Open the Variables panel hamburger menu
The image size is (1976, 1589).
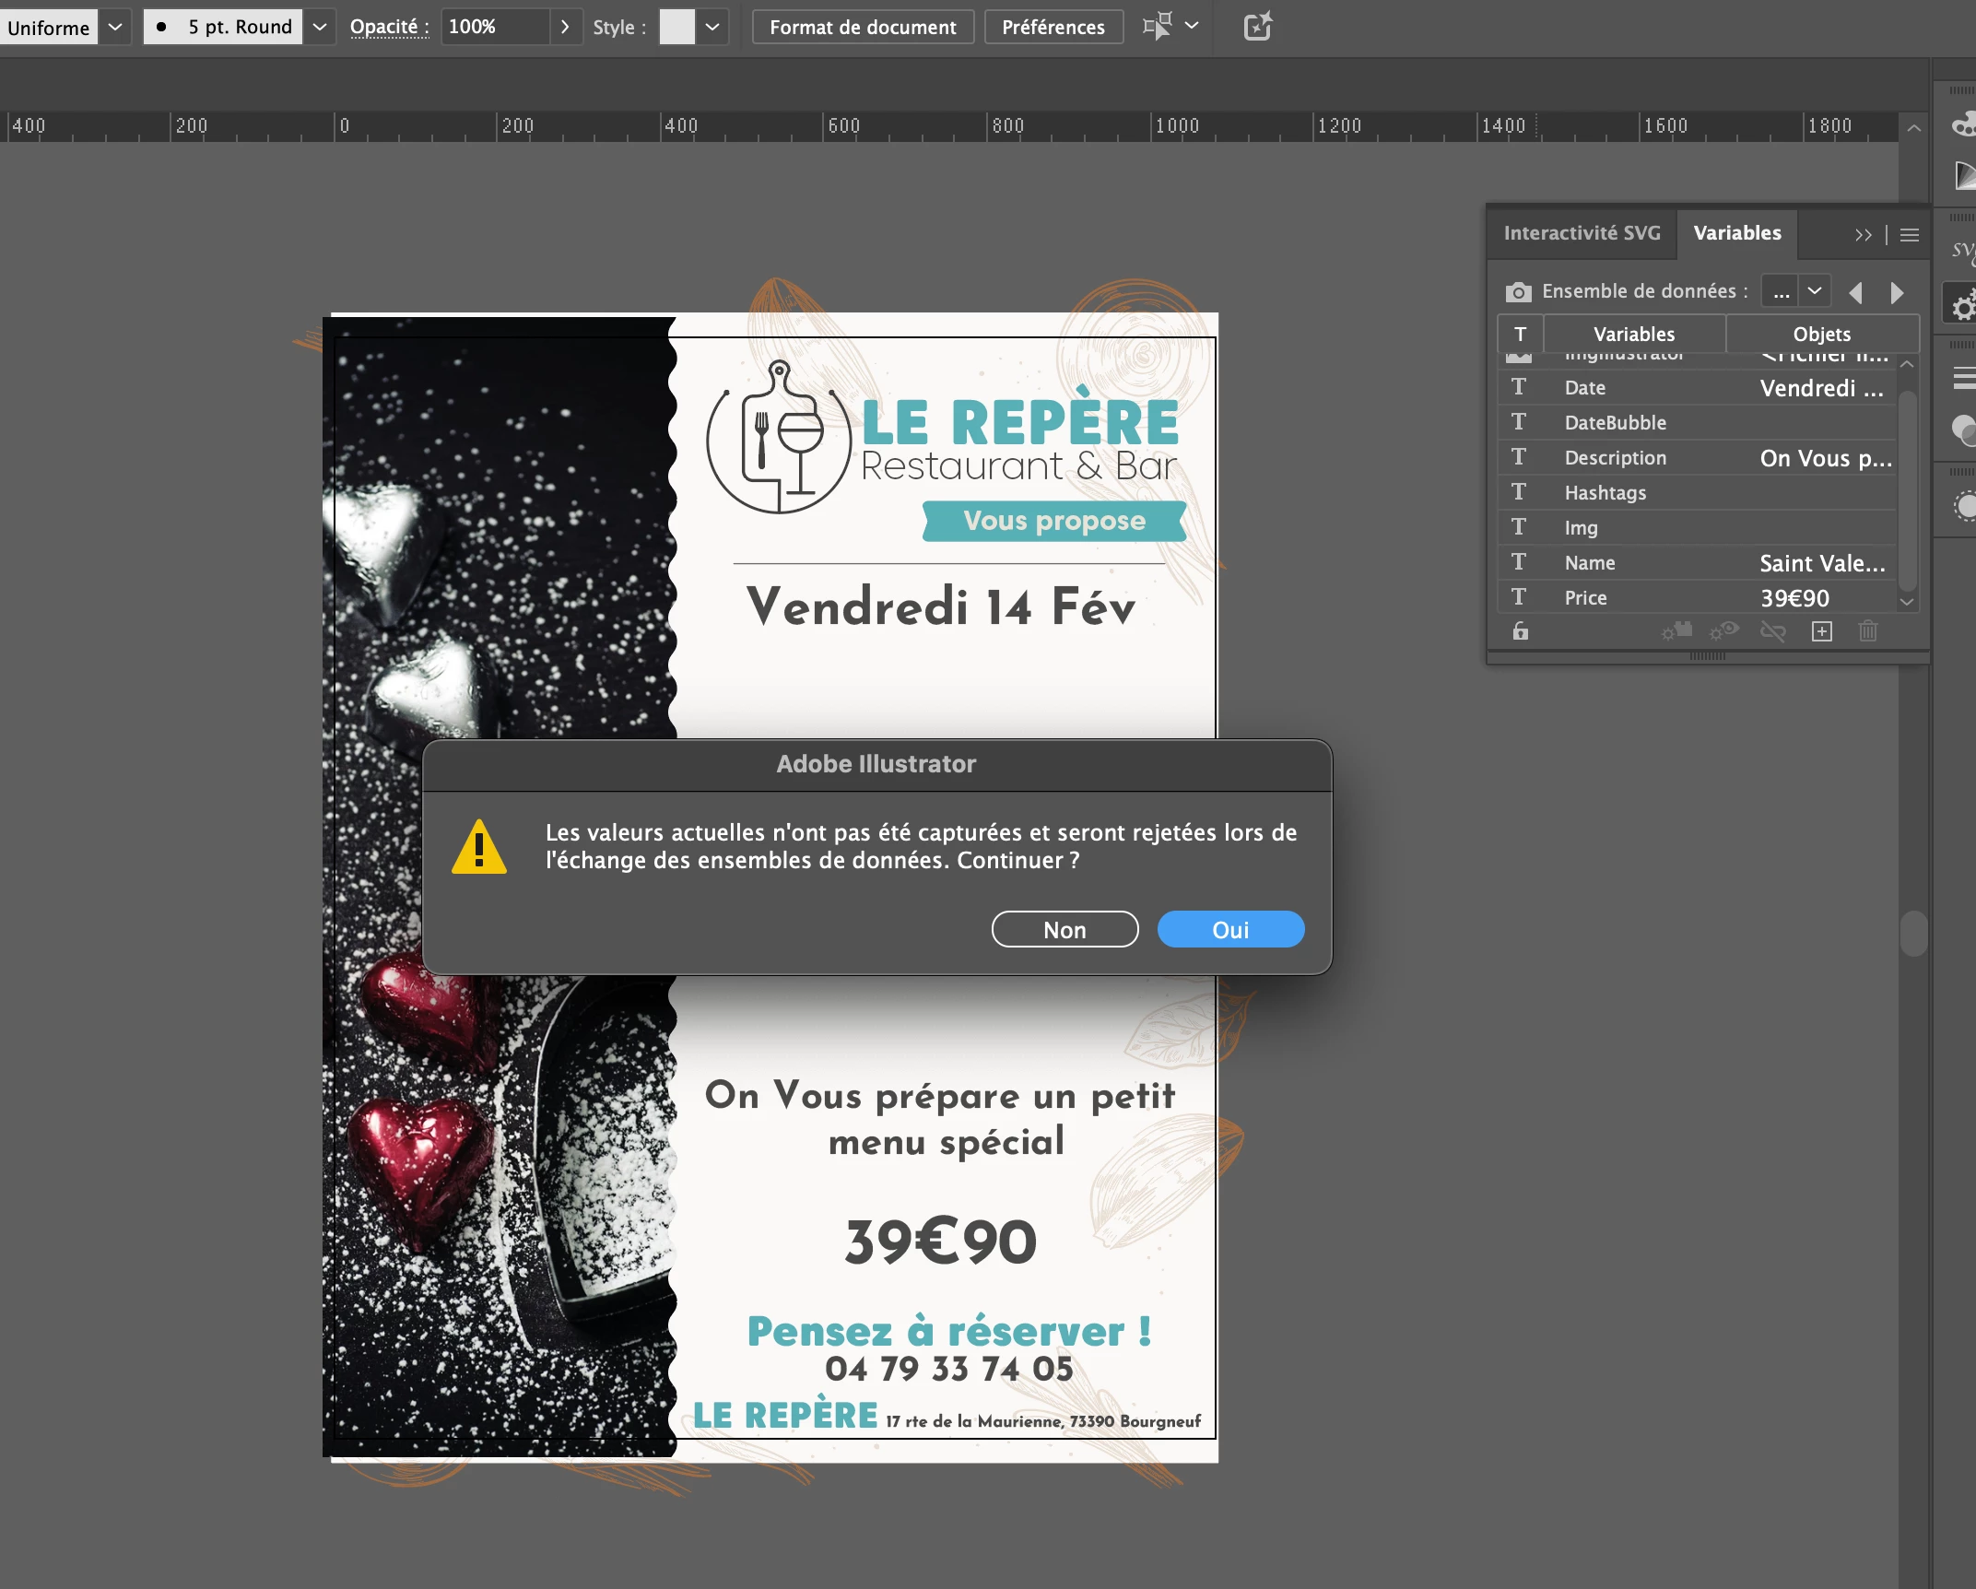(x=1910, y=235)
